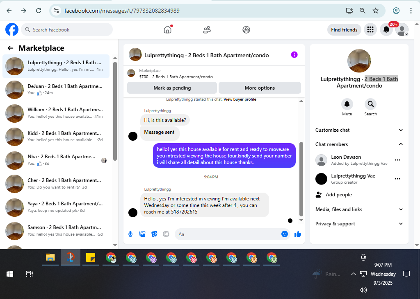Click browser back arrow
The height and width of the screenshot is (299, 420).
tap(9, 11)
